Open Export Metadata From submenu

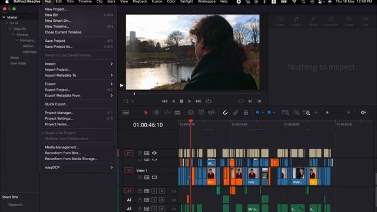click(x=78, y=95)
